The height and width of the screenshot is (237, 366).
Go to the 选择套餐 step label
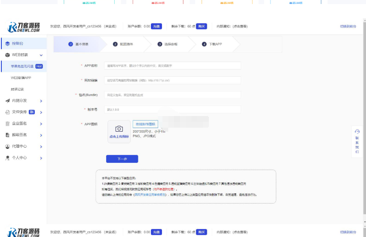coord(171,44)
